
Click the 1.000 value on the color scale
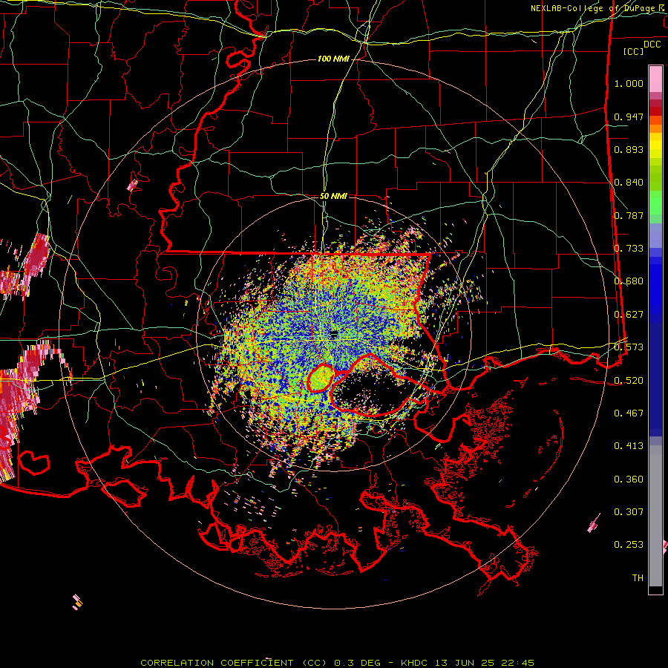click(629, 83)
